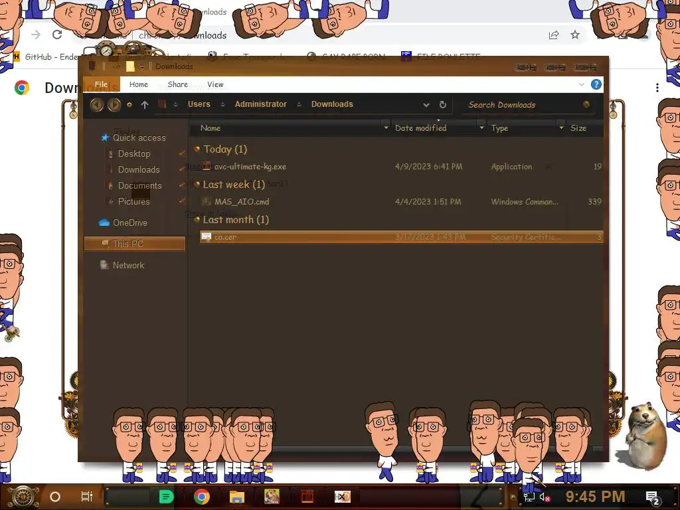
Task: Open the notification center icon
Action: 652,498
